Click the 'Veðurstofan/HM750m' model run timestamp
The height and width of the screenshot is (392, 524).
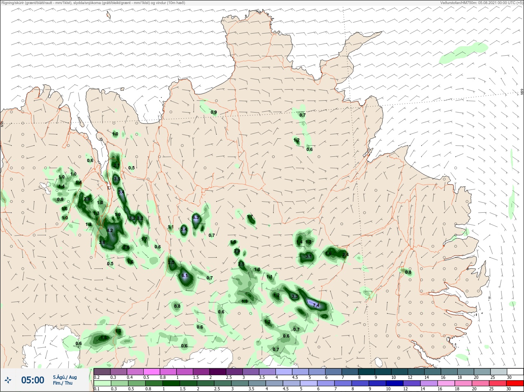[x=481, y=3]
